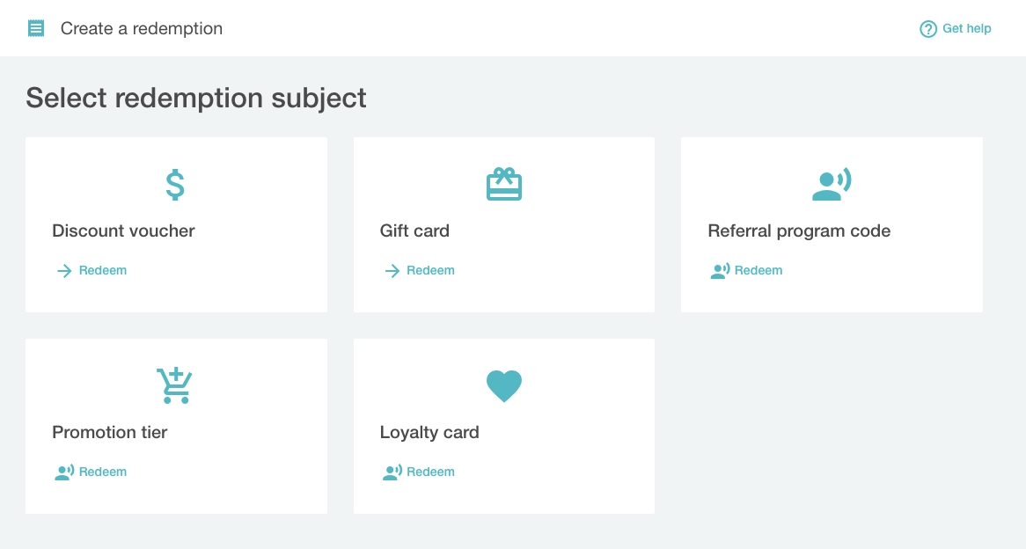
Task: Click the question mark help icon
Action: (x=927, y=29)
